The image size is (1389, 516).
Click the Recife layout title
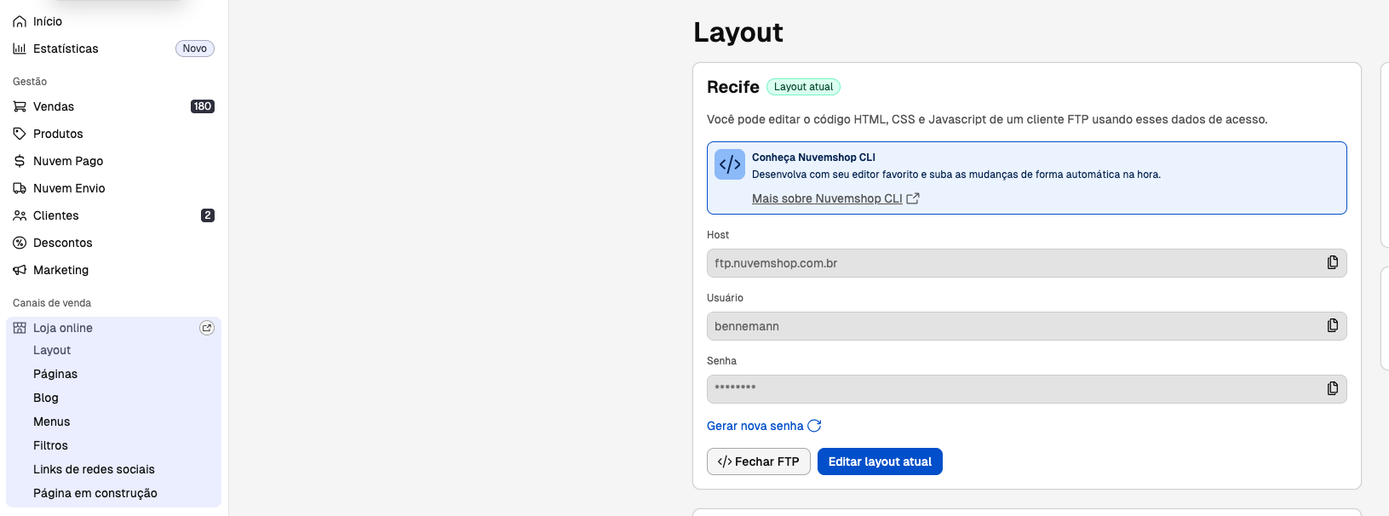click(733, 87)
